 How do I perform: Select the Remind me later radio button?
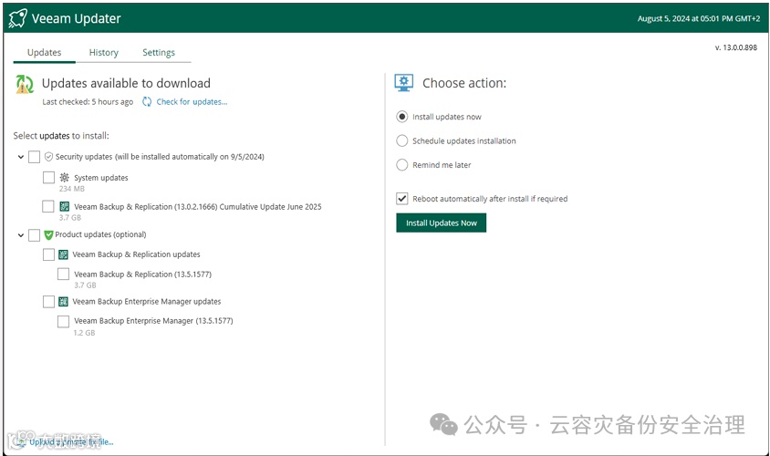click(x=401, y=165)
